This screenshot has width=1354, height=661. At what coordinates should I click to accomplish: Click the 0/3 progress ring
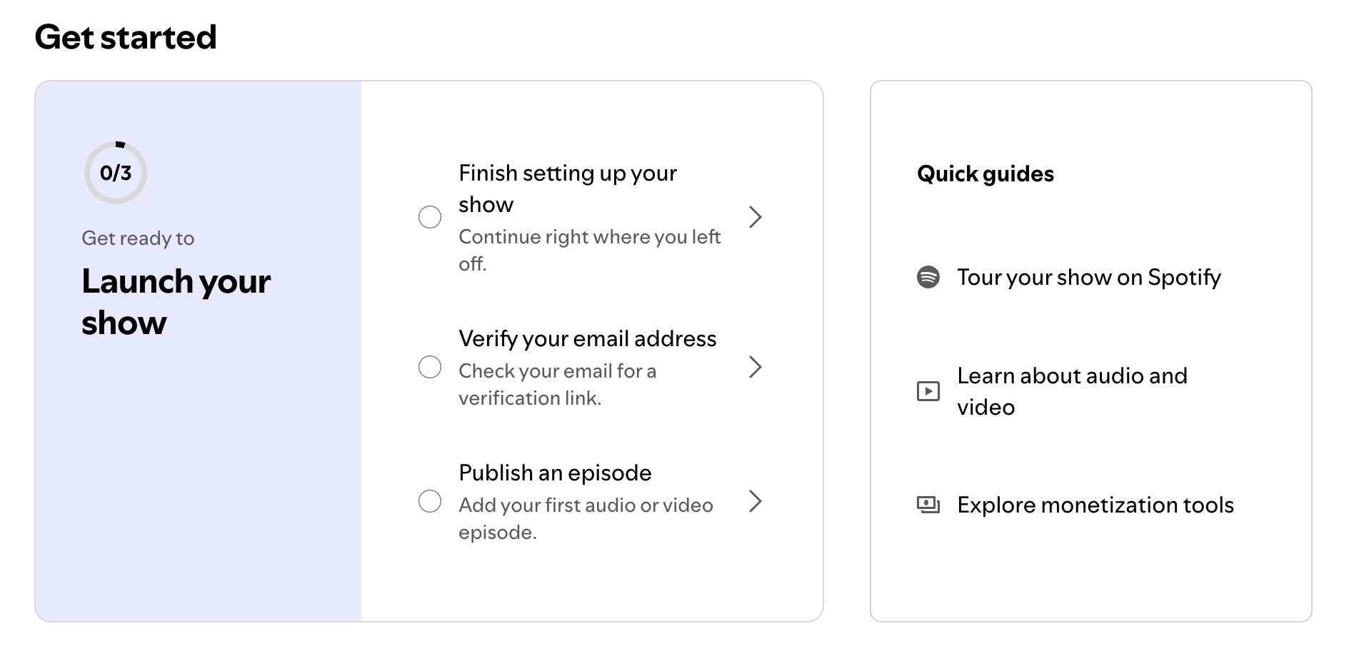(116, 173)
